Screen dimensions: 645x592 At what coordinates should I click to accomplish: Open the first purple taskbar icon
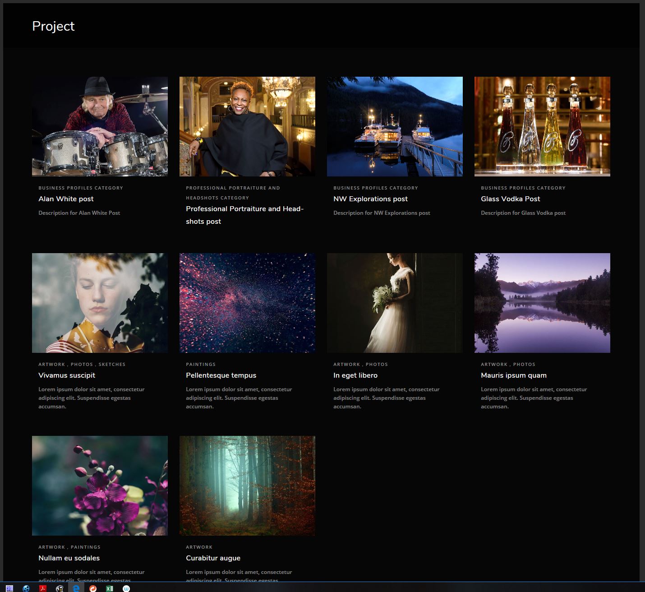coord(9,588)
